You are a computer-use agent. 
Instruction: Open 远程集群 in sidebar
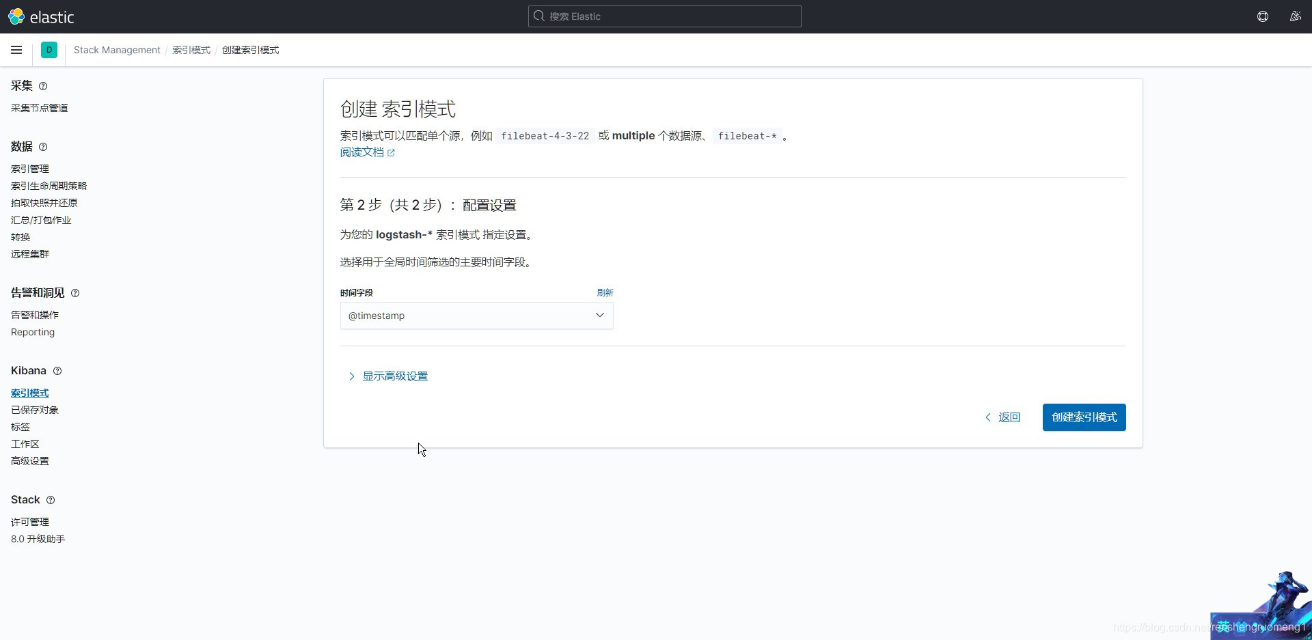pyautogui.click(x=30, y=254)
